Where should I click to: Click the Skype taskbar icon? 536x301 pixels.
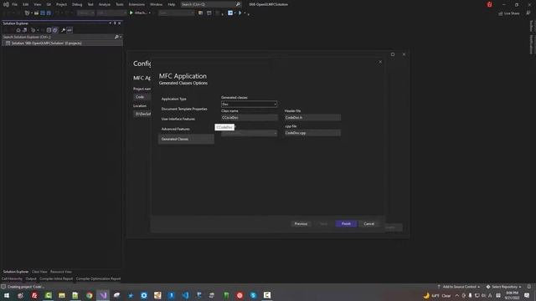coord(253,295)
